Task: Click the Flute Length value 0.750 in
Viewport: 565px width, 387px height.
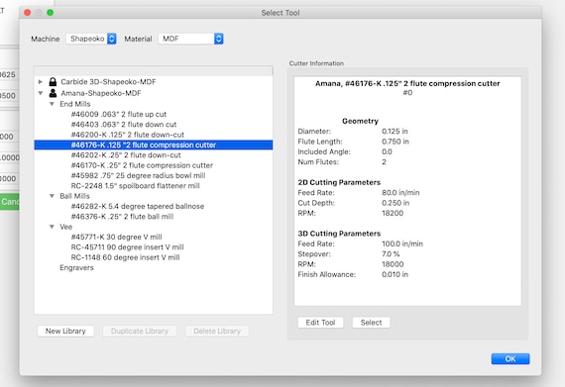Action: (395, 142)
